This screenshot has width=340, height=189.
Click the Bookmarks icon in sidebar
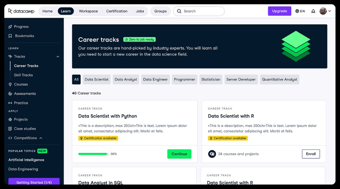pos(10,36)
